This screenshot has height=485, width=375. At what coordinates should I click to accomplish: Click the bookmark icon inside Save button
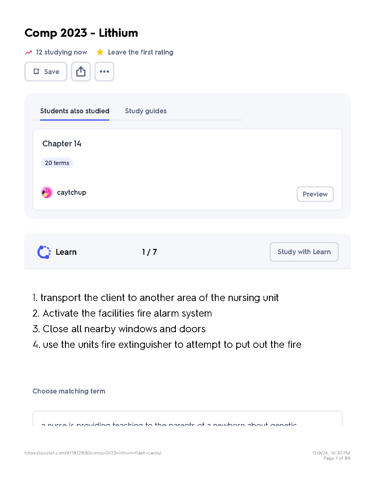36,72
